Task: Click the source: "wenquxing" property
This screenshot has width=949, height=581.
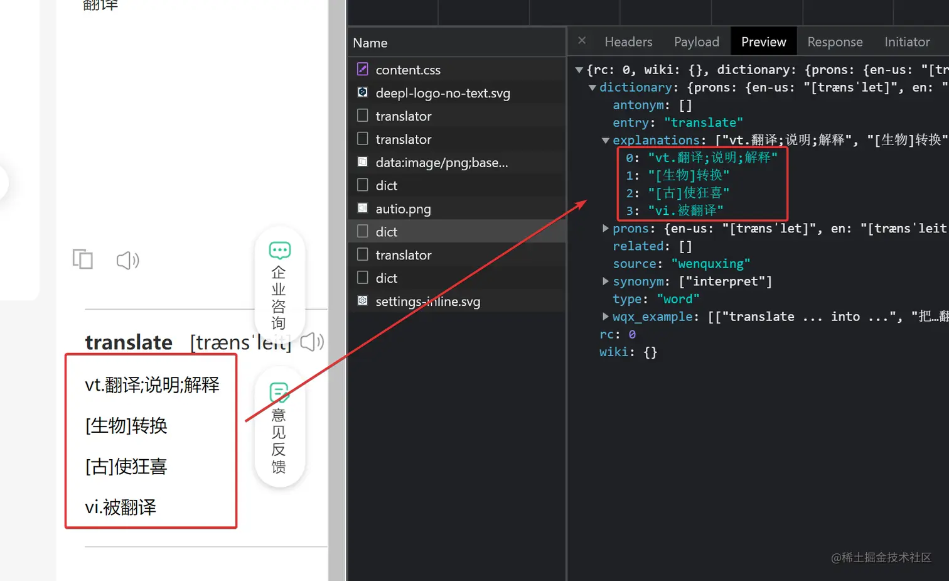Action: pos(682,264)
